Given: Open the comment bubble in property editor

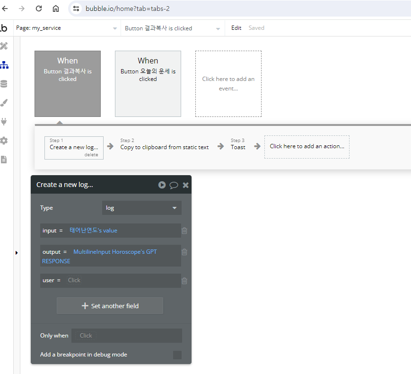Looking at the screenshot, I should 174,185.
